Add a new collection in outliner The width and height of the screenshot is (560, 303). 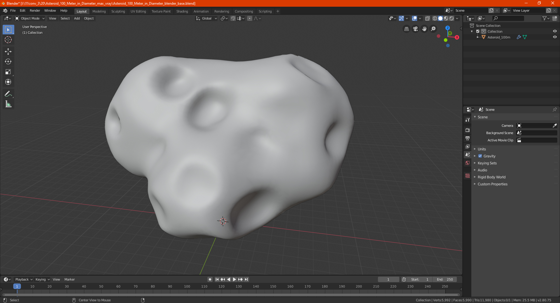tap(554, 18)
